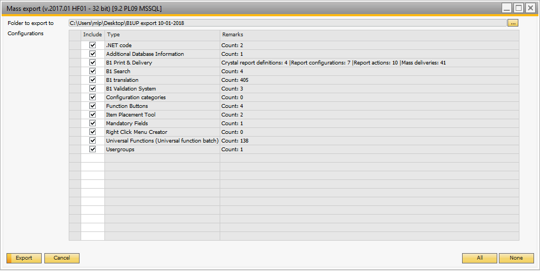Toggle B1 Print & Delivery checkbox

tap(93, 62)
